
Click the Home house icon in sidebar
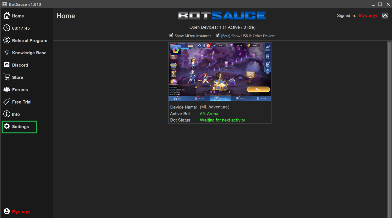point(7,16)
